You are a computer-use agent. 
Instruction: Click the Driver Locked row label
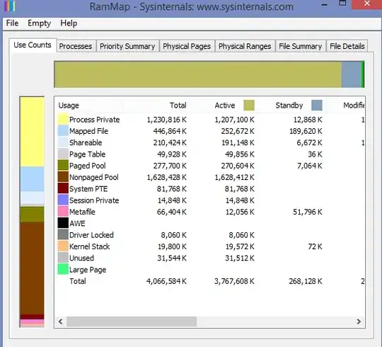pos(91,235)
